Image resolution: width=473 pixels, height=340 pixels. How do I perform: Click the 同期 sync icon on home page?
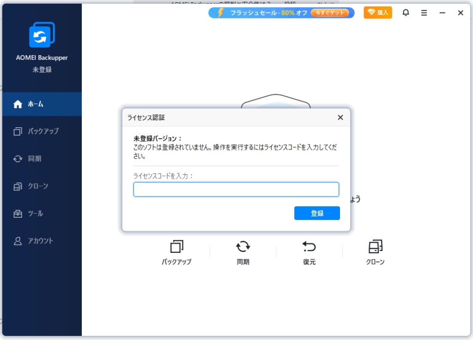pos(243,246)
